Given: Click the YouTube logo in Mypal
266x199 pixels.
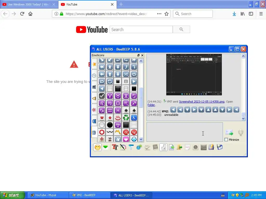Looking at the screenshot, I should (92, 30).
